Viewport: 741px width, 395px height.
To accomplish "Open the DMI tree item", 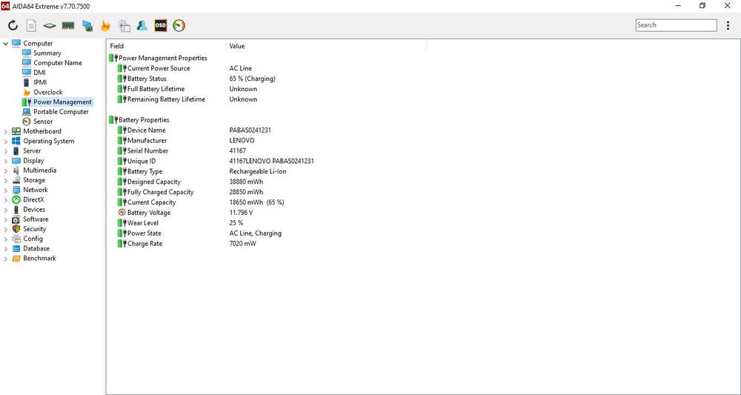I will point(40,73).
